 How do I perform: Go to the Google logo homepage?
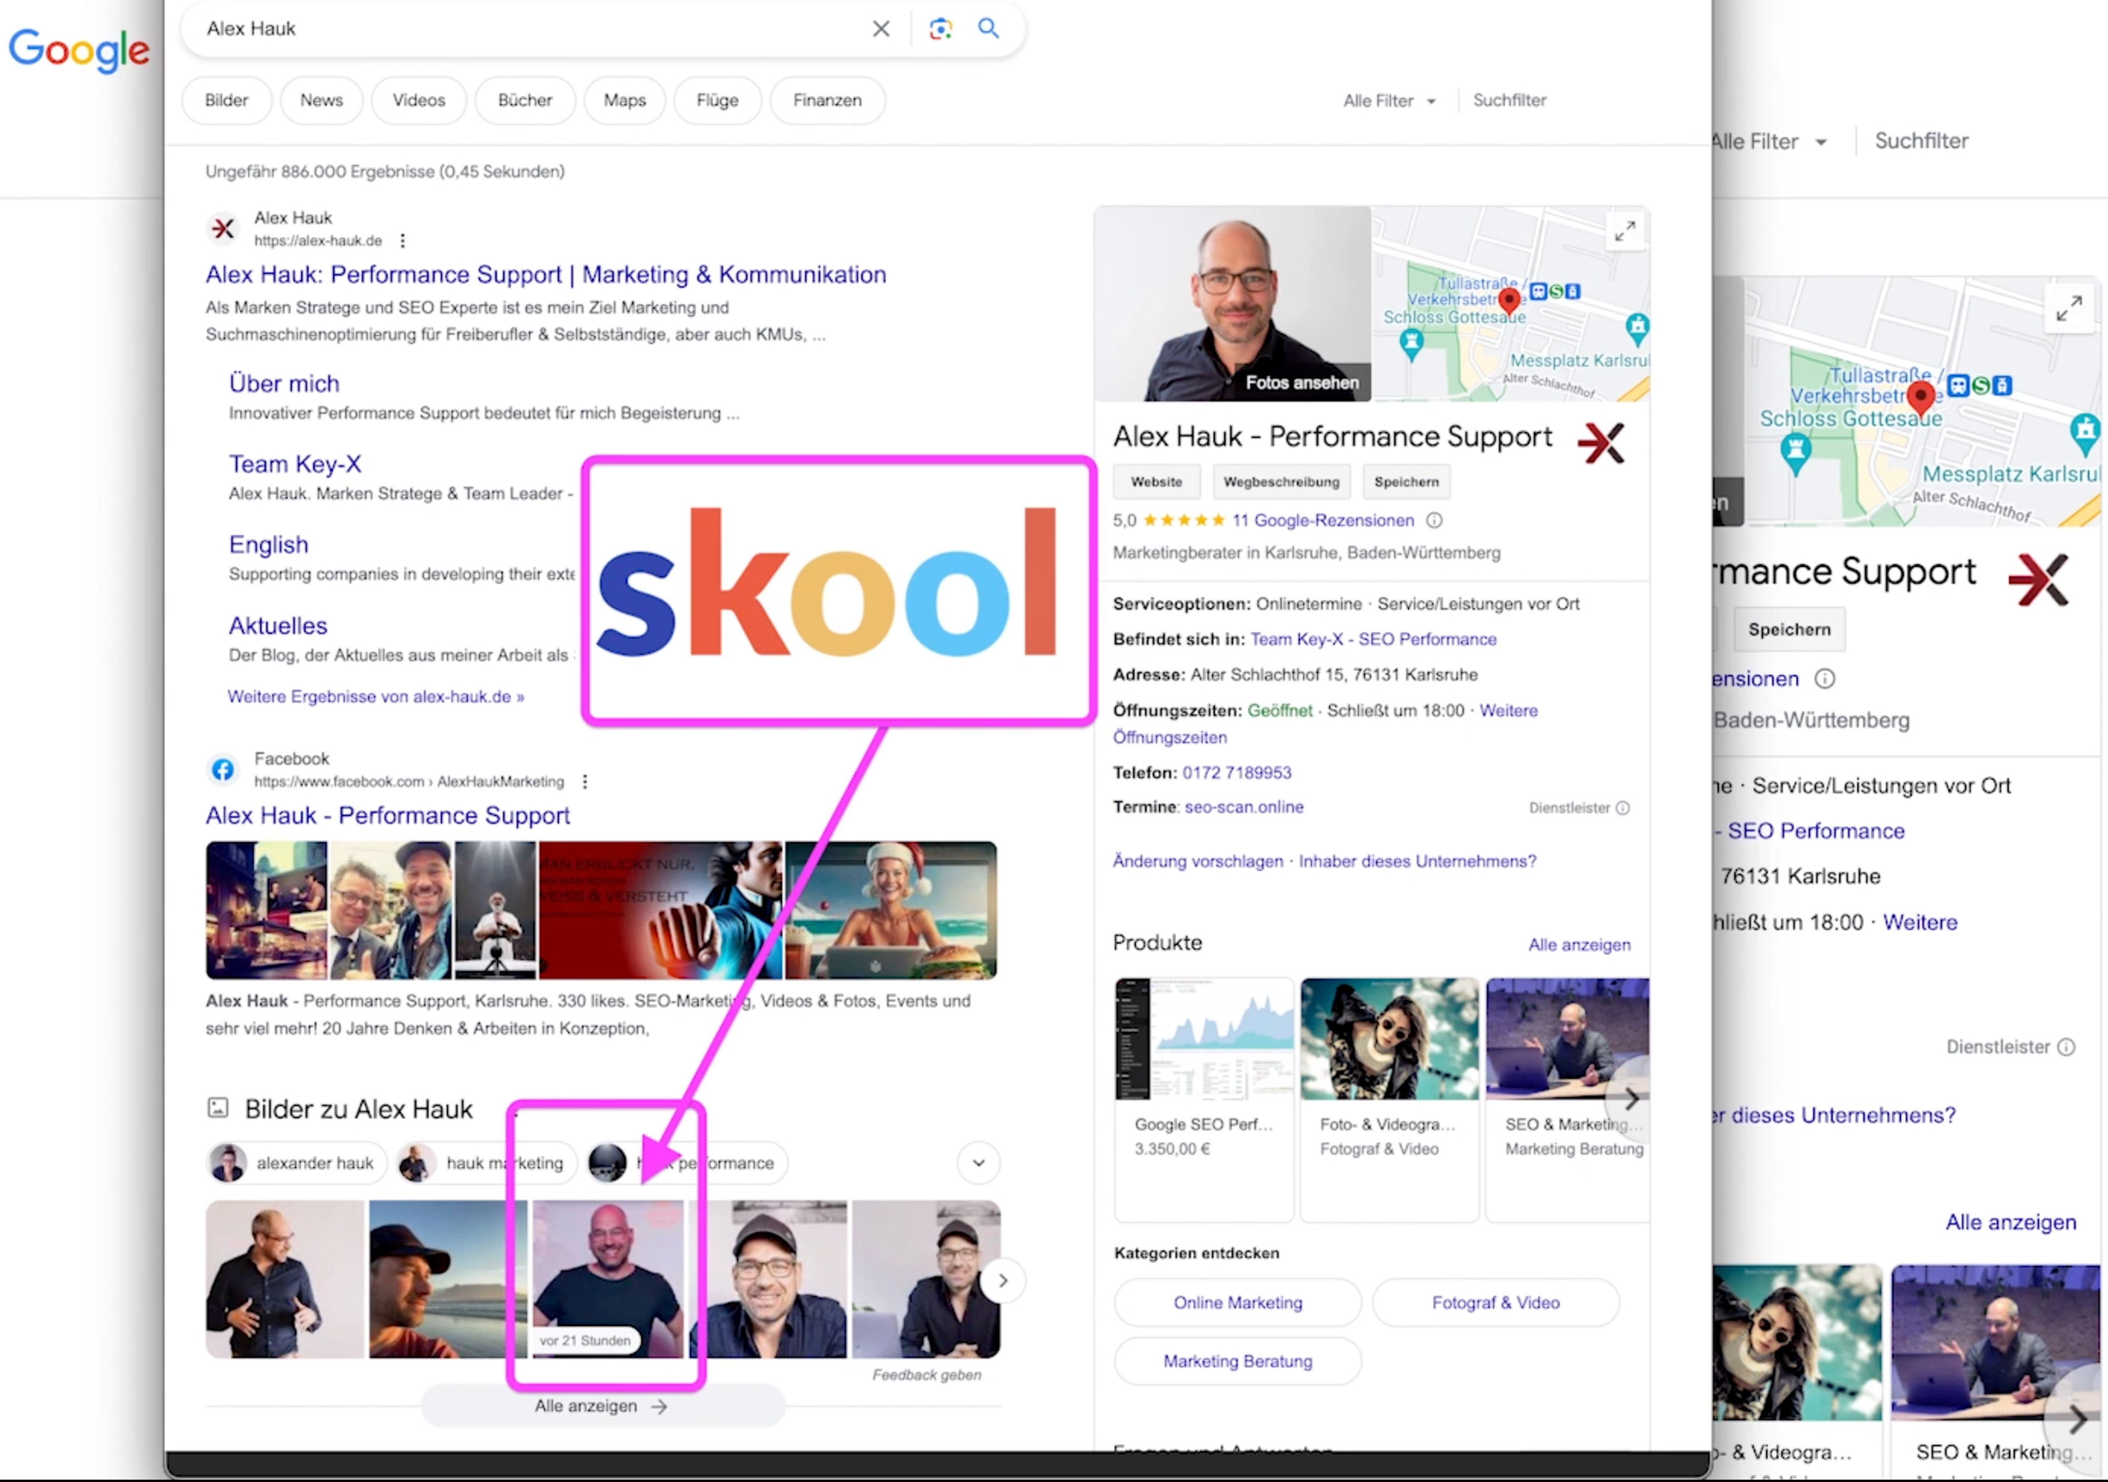click(x=79, y=51)
